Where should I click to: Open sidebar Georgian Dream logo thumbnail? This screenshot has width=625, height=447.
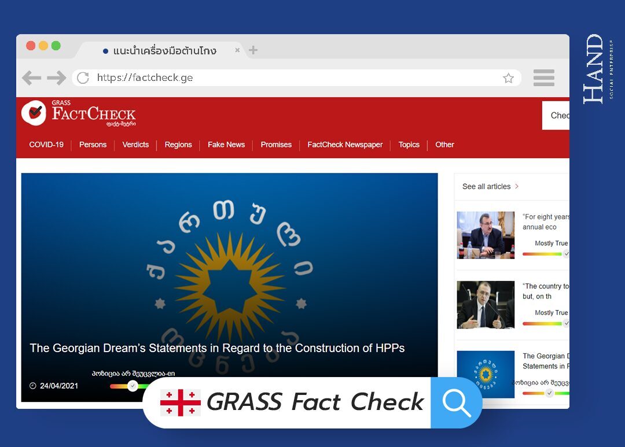tap(486, 375)
